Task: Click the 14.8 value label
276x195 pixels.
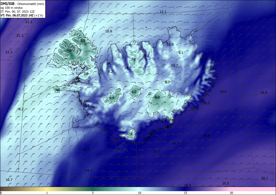Action: 86,150
